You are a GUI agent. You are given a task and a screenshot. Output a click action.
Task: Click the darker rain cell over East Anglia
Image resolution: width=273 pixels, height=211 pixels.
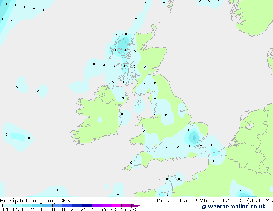[x=194, y=137]
